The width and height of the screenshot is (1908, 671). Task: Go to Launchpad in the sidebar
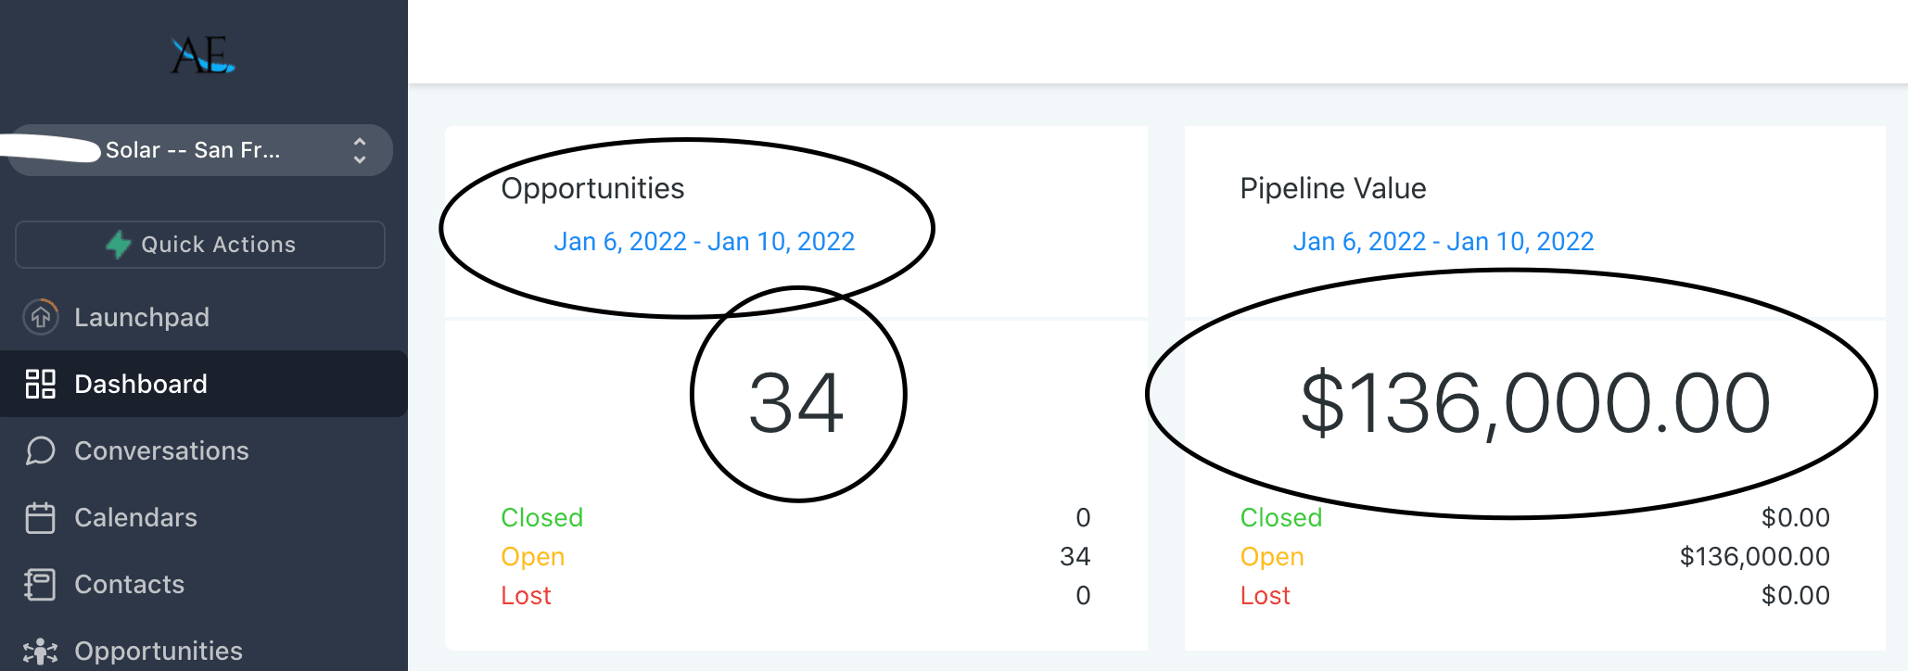tap(142, 317)
